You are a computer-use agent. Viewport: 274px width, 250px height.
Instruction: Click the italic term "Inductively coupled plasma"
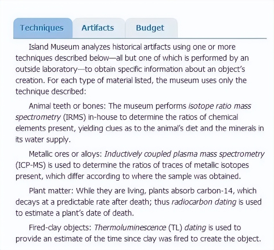pyautogui.click(x=154, y=154)
